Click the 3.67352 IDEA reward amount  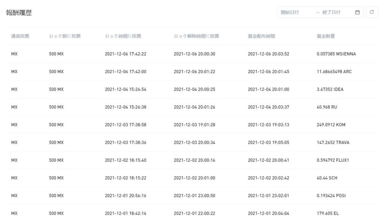330,90
